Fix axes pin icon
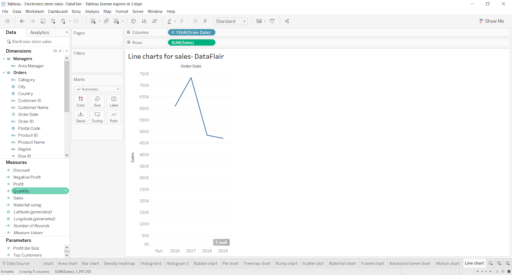 pyautogui.click(x=205, y=21)
